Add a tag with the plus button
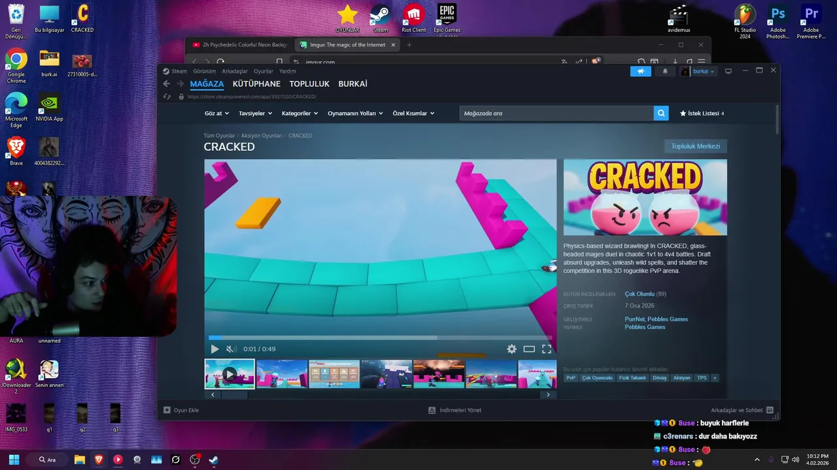This screenshot has height=470, width=837. [x=715, y=378]
